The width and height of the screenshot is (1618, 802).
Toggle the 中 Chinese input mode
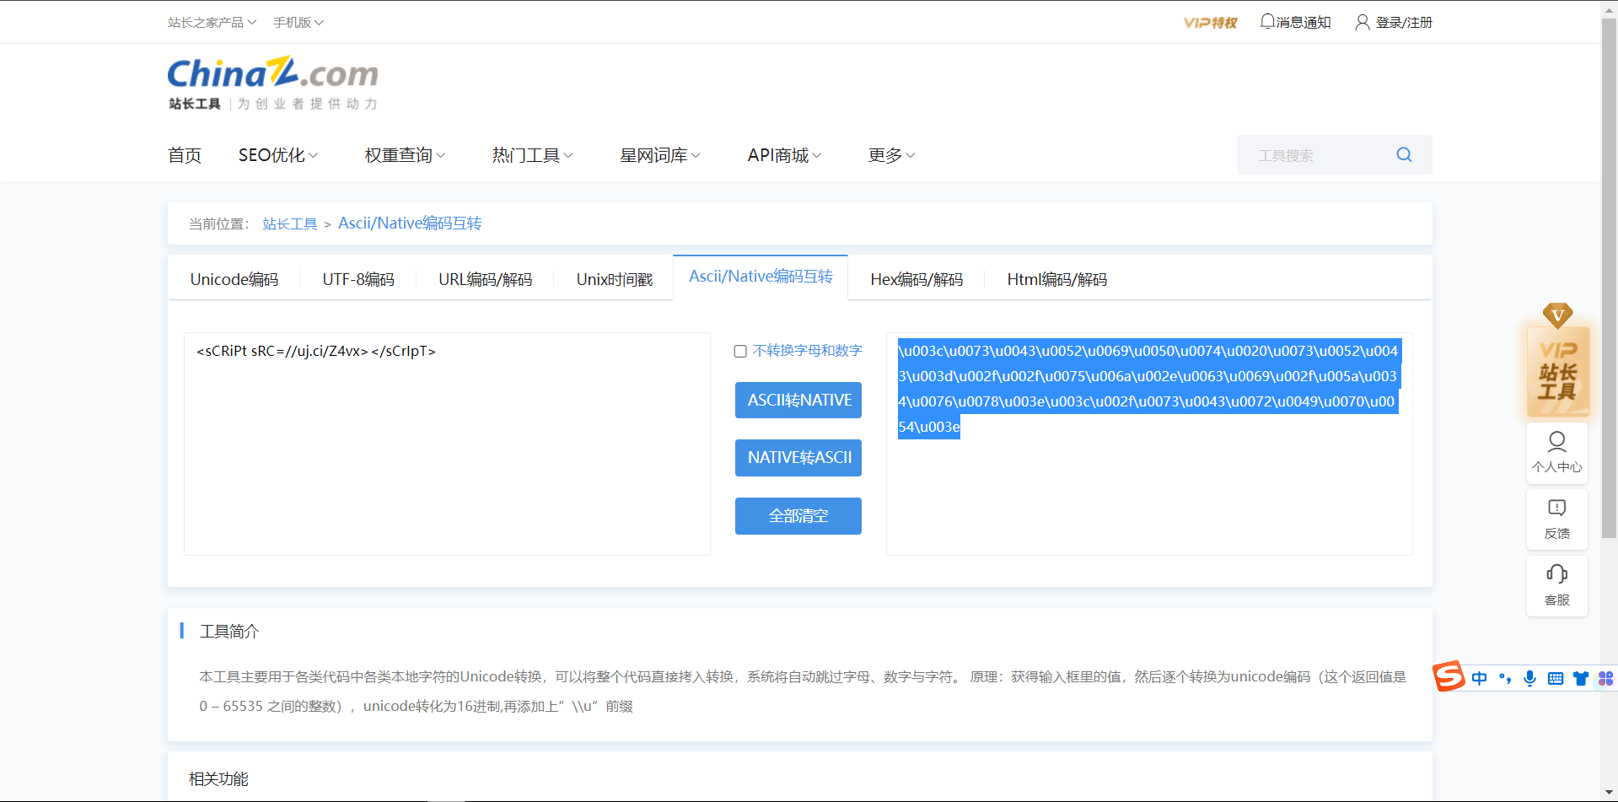(1480, 678)
